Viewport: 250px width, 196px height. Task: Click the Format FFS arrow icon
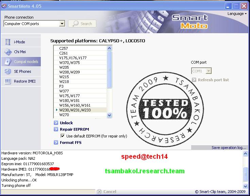click(56, 143)
